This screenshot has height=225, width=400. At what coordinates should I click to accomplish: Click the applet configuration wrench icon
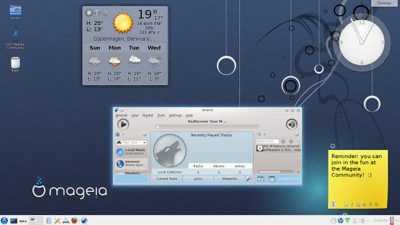(249, 179)
